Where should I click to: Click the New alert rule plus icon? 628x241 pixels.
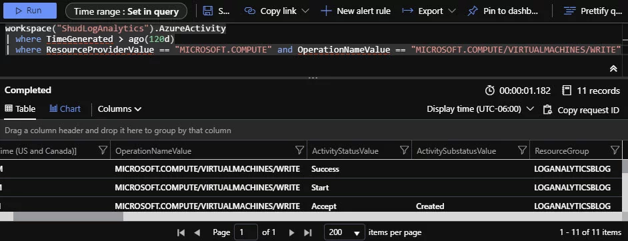coord(326,11)
